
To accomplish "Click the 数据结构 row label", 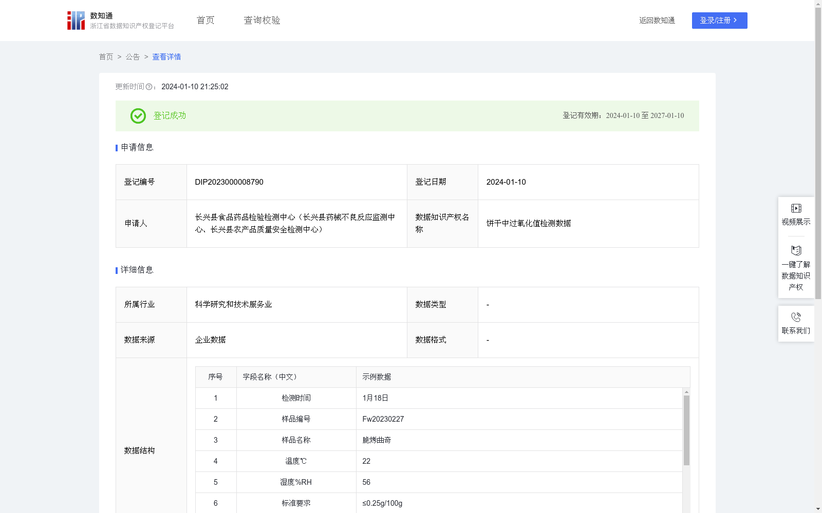I will point(139,451).
